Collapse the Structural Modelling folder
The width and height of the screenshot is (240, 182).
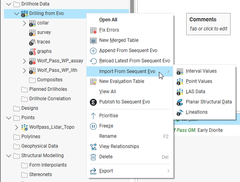point(8,156)
